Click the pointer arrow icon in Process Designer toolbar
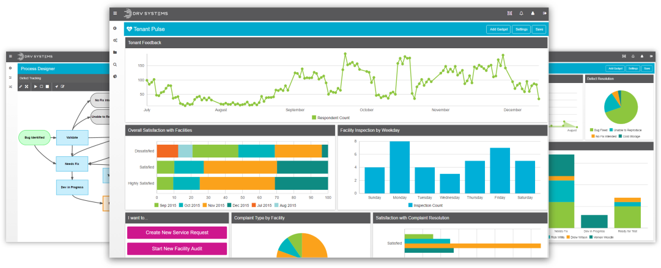The height and width of the screenshot is (268, 661). pos(56,87)
